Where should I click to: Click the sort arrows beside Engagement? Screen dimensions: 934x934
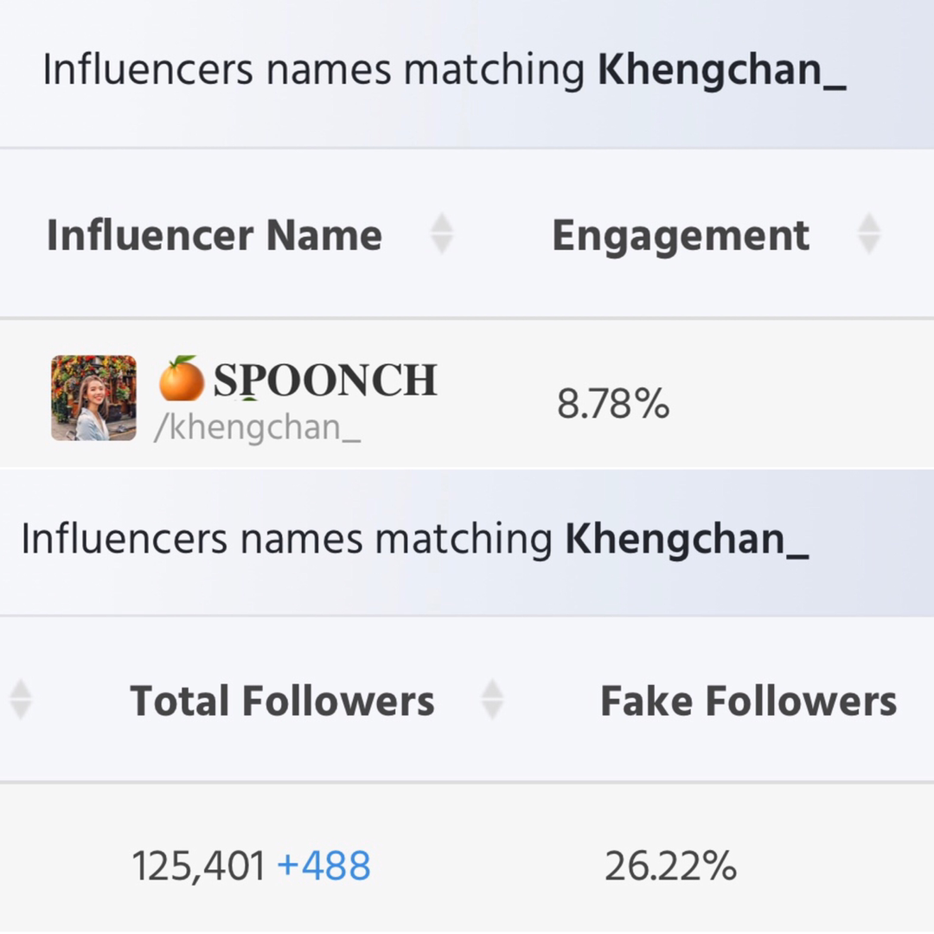(868, 233)
